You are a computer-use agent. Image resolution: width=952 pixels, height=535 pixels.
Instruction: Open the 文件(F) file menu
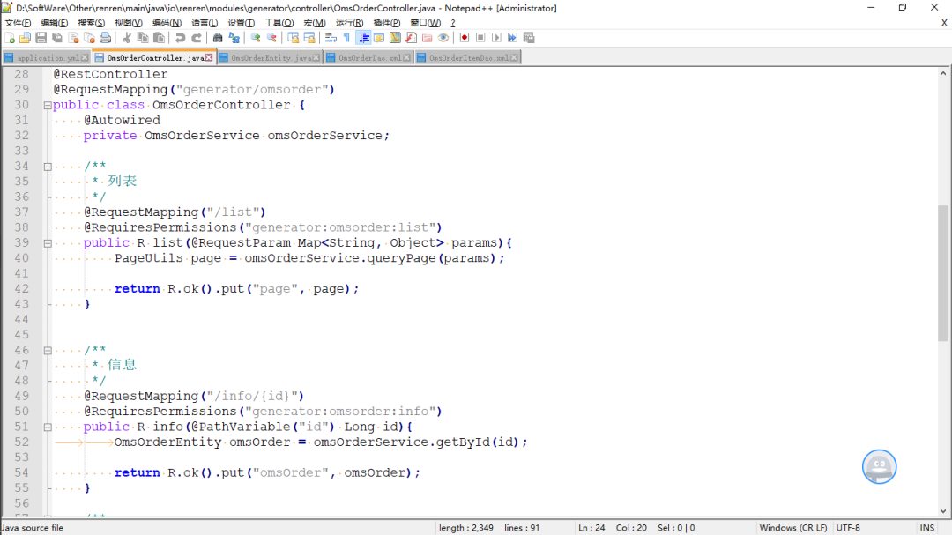18,23
